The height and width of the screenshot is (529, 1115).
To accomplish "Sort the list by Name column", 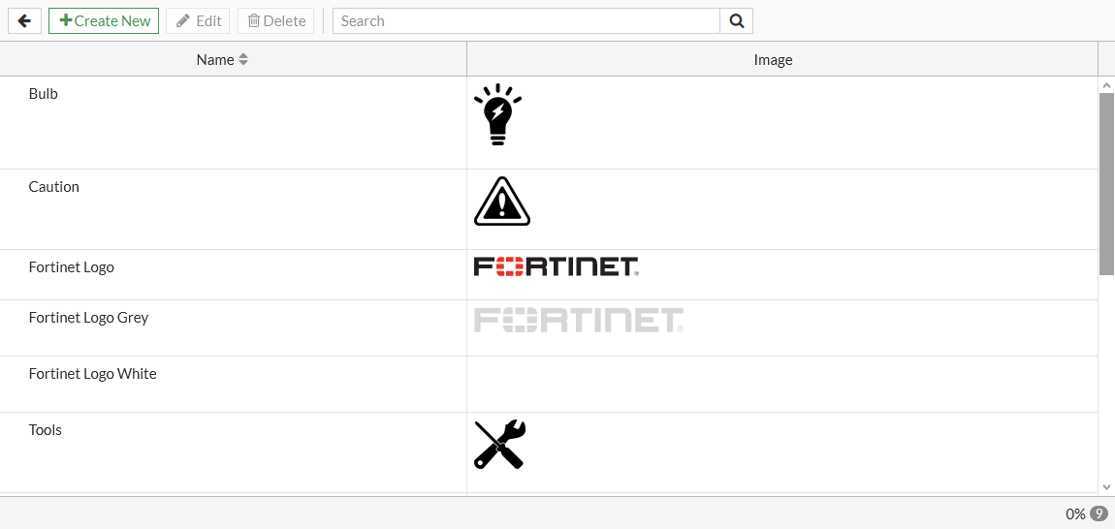I will (223, 60).
